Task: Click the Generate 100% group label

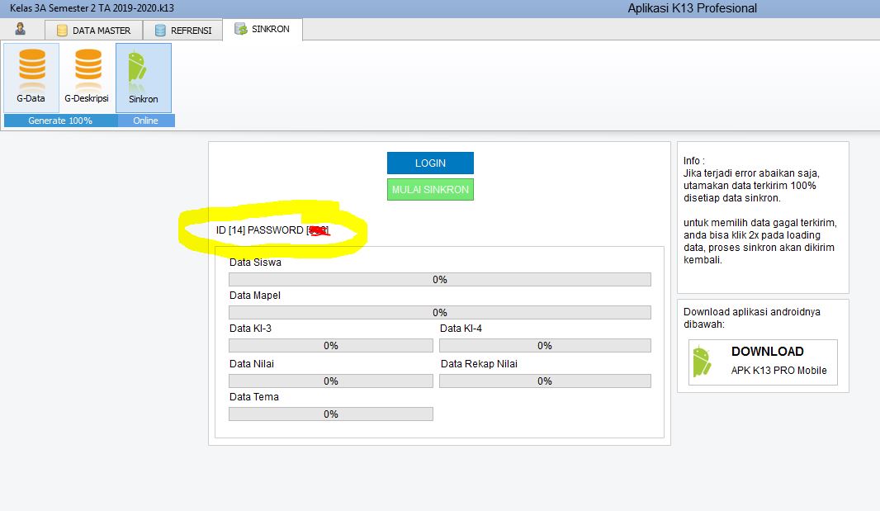Action: point(60,121)
